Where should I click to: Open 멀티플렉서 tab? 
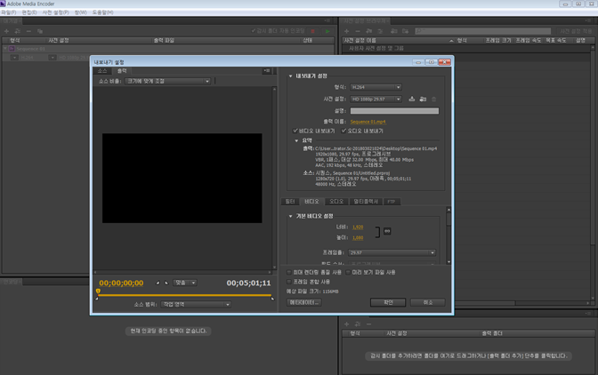(x=366, y=202)
